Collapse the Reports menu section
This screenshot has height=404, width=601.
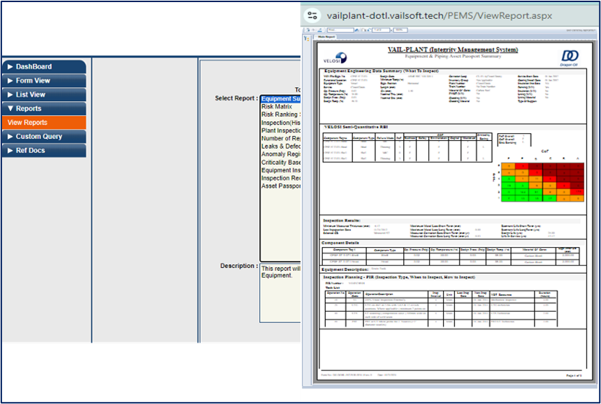pyautogui.click(x=44, y=109)
